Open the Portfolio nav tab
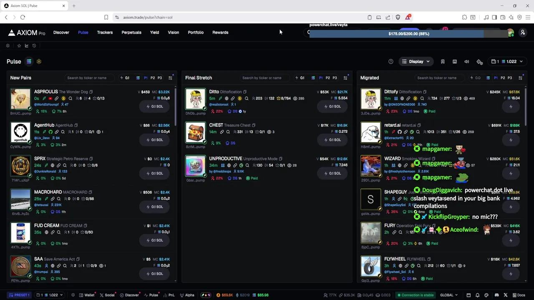 click(196, 32)
